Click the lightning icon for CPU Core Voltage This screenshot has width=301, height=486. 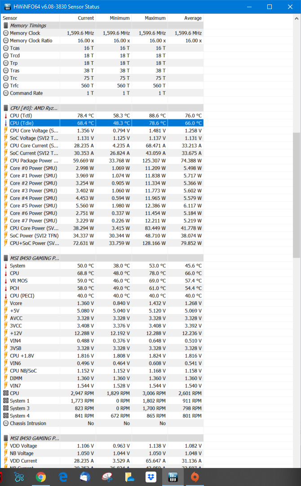click(5, 131)
